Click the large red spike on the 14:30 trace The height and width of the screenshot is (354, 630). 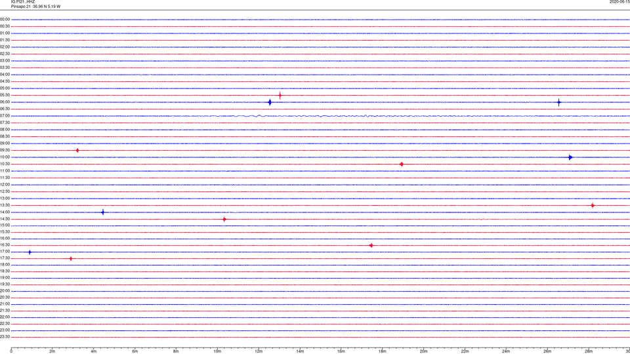224,219
